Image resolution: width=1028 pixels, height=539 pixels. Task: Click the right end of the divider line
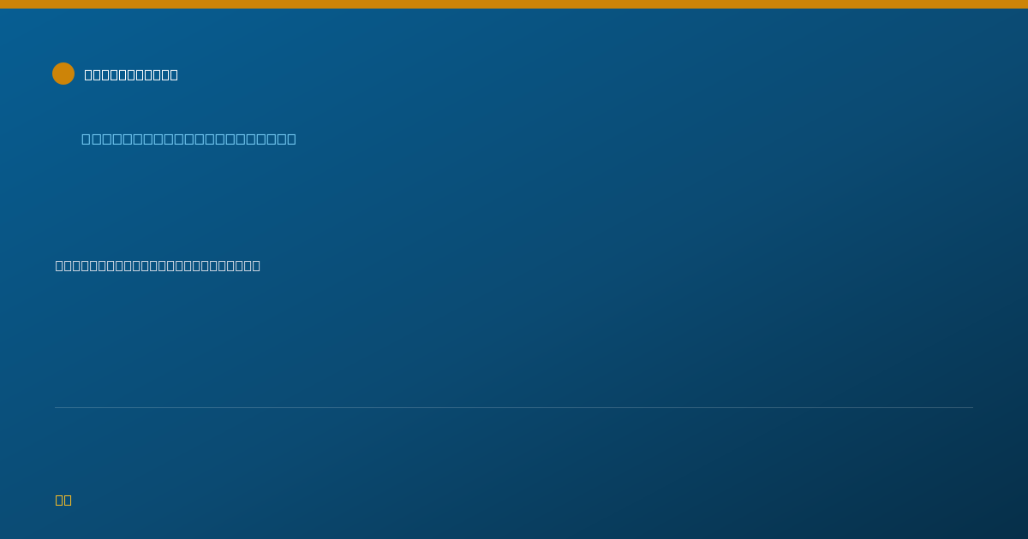971,407
